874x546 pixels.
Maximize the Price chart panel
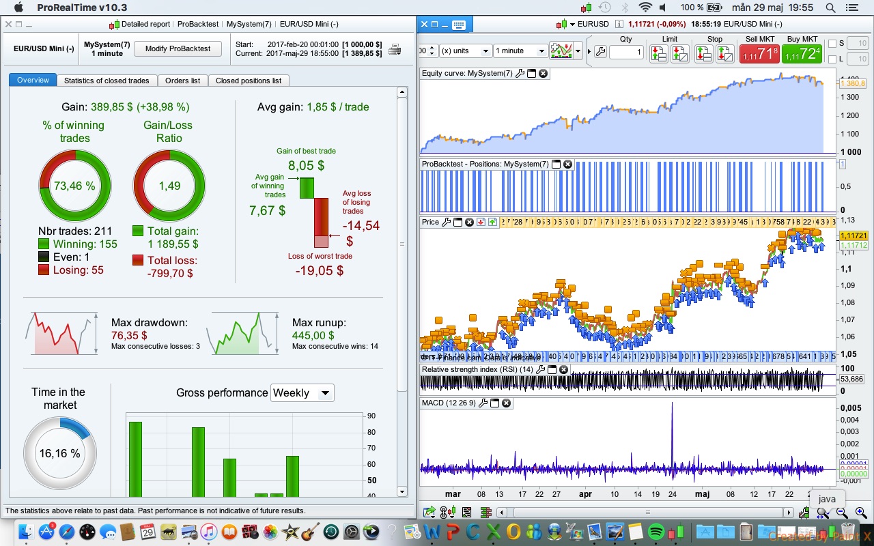point(458,222)
